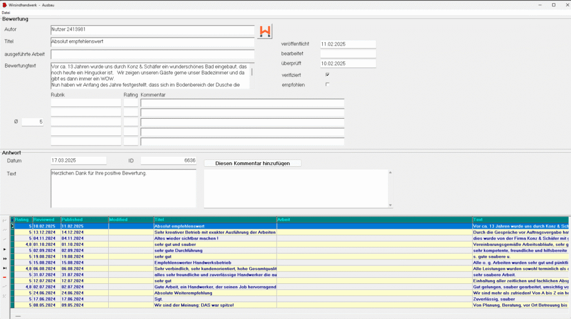The width and height of the screenshot is (571, 319).
Task: Sort by the Rating column header
Action: [x=23, y=220]
